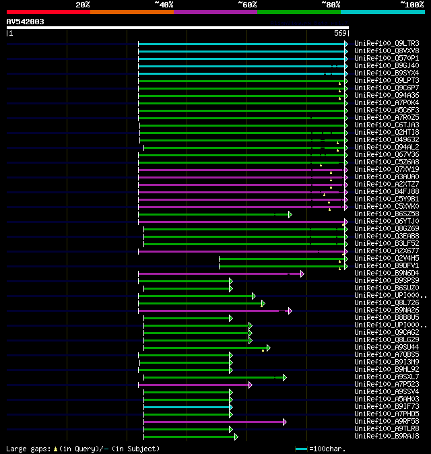Select the UniRef100_C5Y9B1 label
Screen dimensions: 431x454
(x=387, y=199)
